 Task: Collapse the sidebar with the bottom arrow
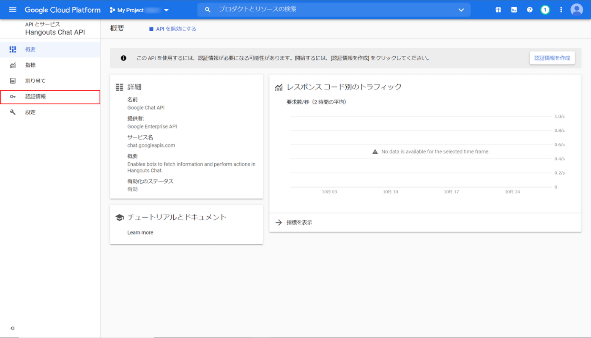12,328
